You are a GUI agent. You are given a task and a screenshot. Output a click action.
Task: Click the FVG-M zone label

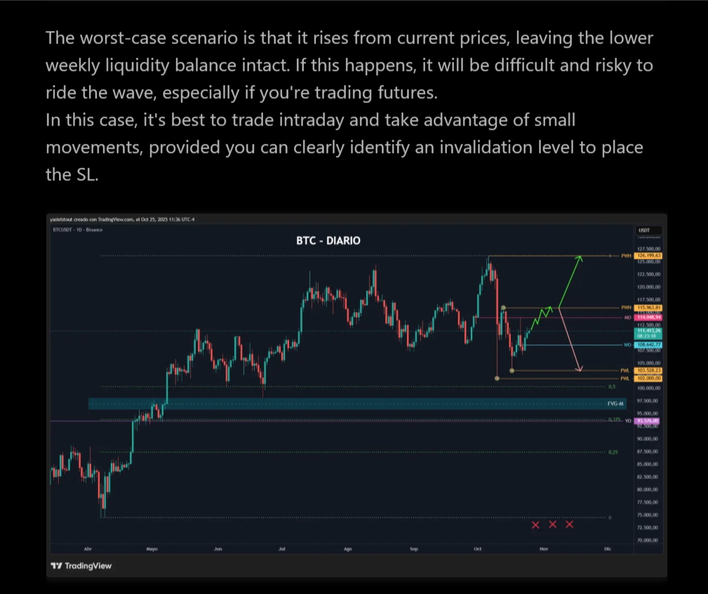click(615, 403)
